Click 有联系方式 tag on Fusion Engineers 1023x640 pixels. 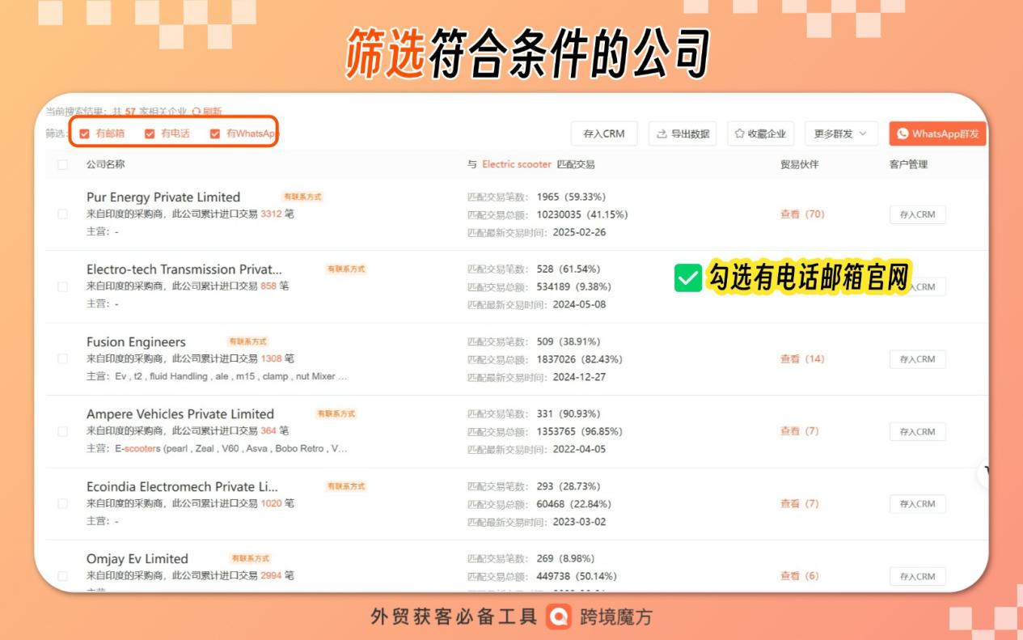point(247,341)
